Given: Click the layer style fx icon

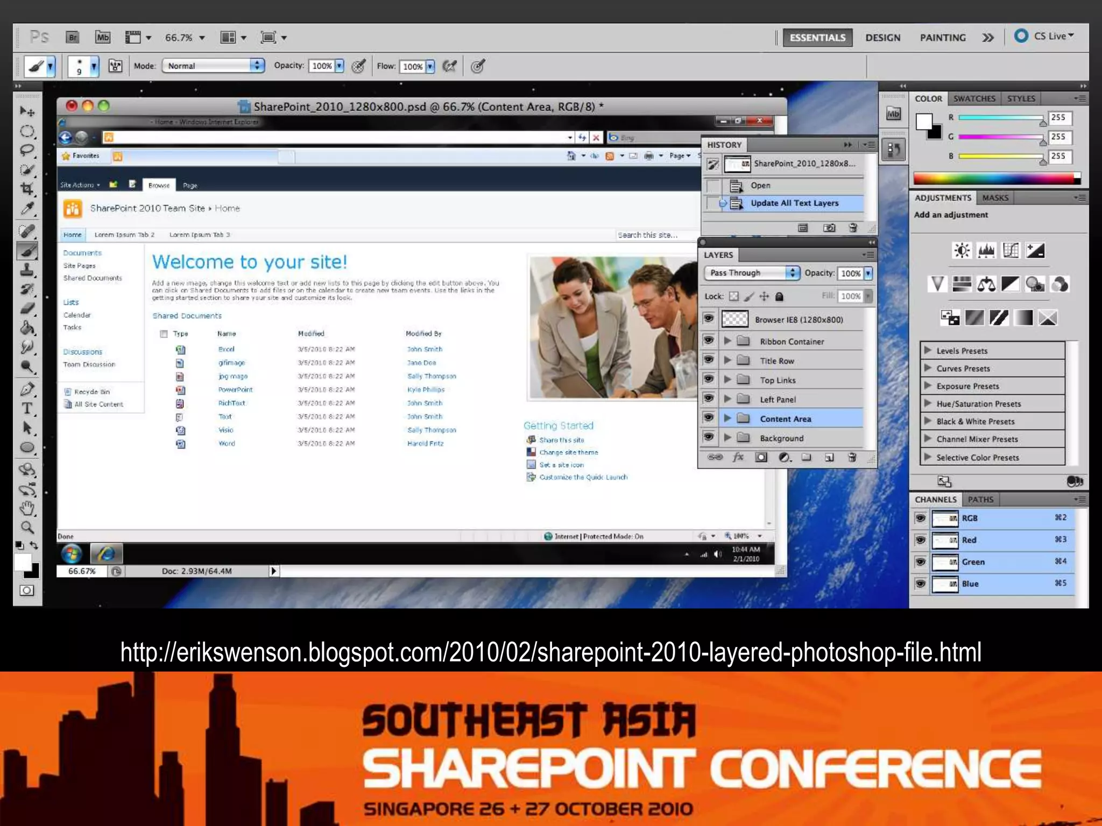Looking at the screenshot, I should click(738, 457).
